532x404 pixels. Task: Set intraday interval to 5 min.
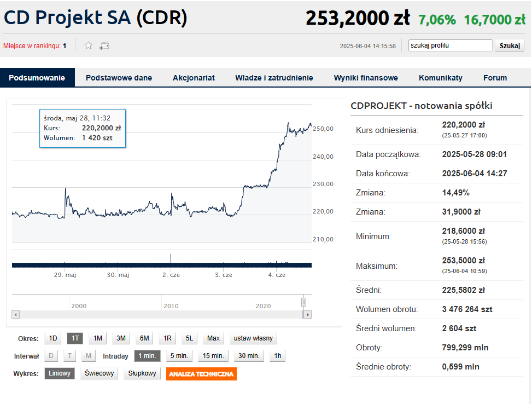click(179, 356)
